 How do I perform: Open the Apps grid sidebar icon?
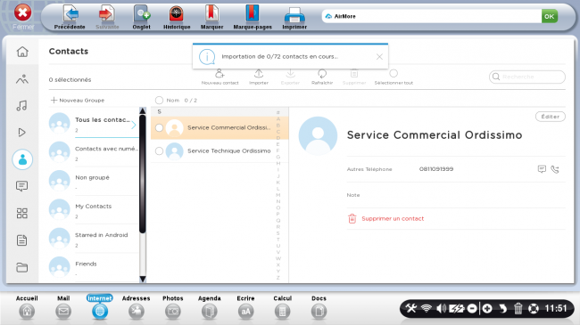(x=21, y=213)
